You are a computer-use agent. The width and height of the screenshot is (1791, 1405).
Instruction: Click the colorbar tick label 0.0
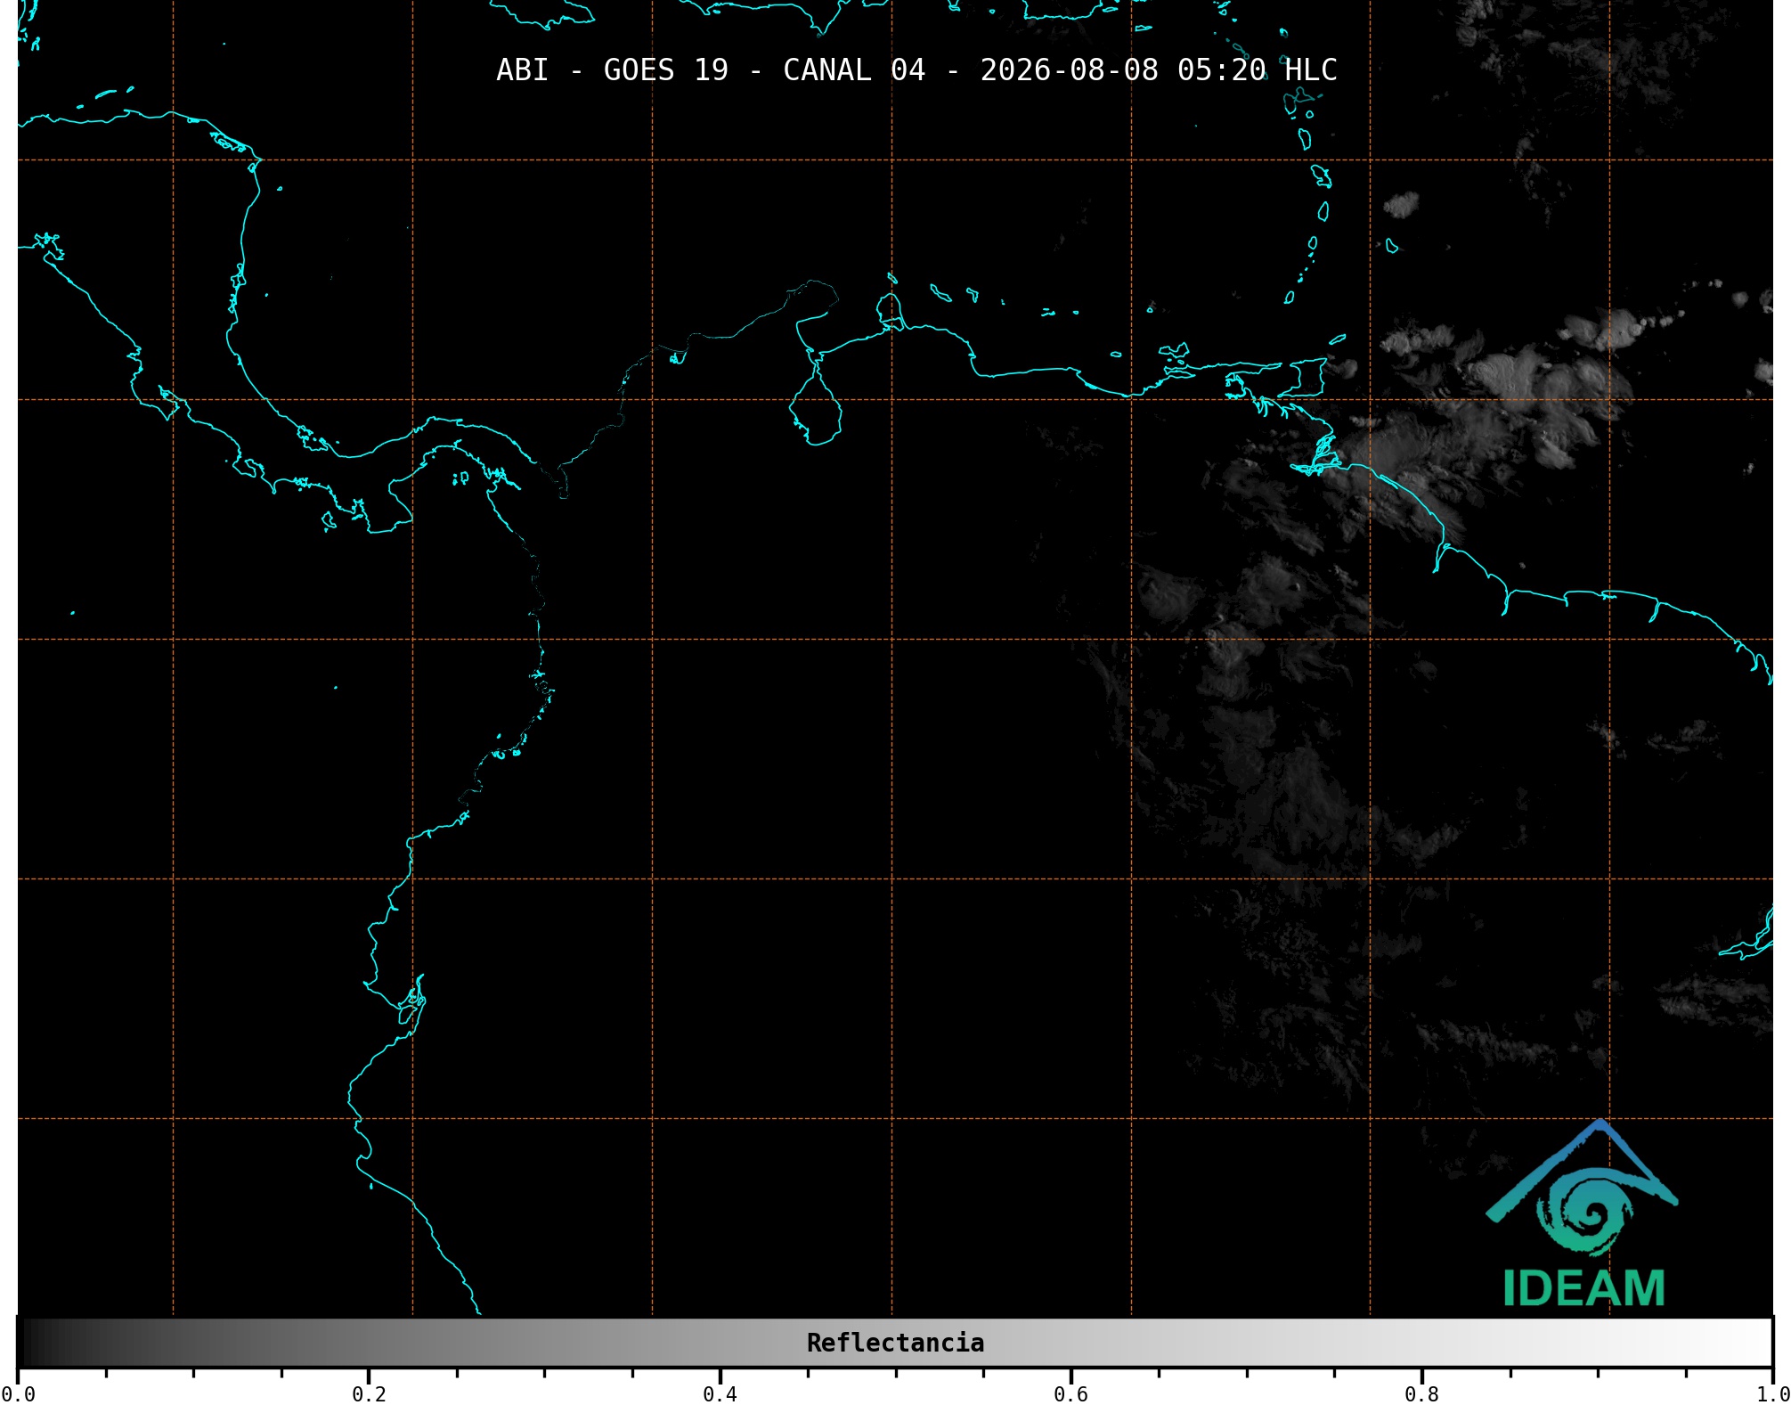pos(18,1394)
